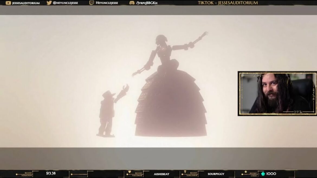
Task: Click the 1000 recent cheer amount
Action: tap(271, 174)
